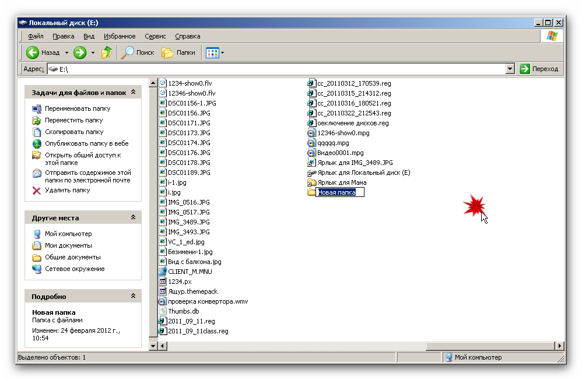Select Ярлык для Локальный диск (E) icon
Image resolution: width=582 pixels, height=380 pixels.
[x=311, y=173]
